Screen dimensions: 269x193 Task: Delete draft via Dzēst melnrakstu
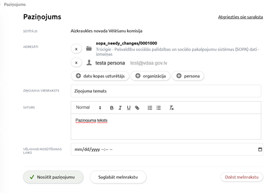click(x=241, y=177)
